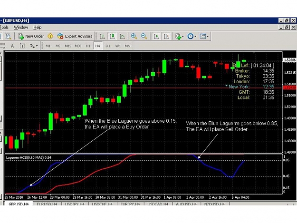Switch to AUDUSD,H4 chart tab
The image size is (297, 223).
186,204
